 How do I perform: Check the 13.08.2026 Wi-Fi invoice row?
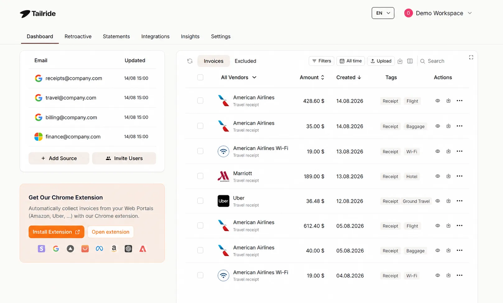click(x=200, y=151)
